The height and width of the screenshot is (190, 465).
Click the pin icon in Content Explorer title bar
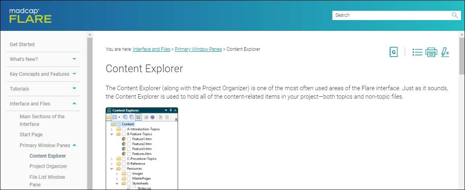(x=170, y=110)
